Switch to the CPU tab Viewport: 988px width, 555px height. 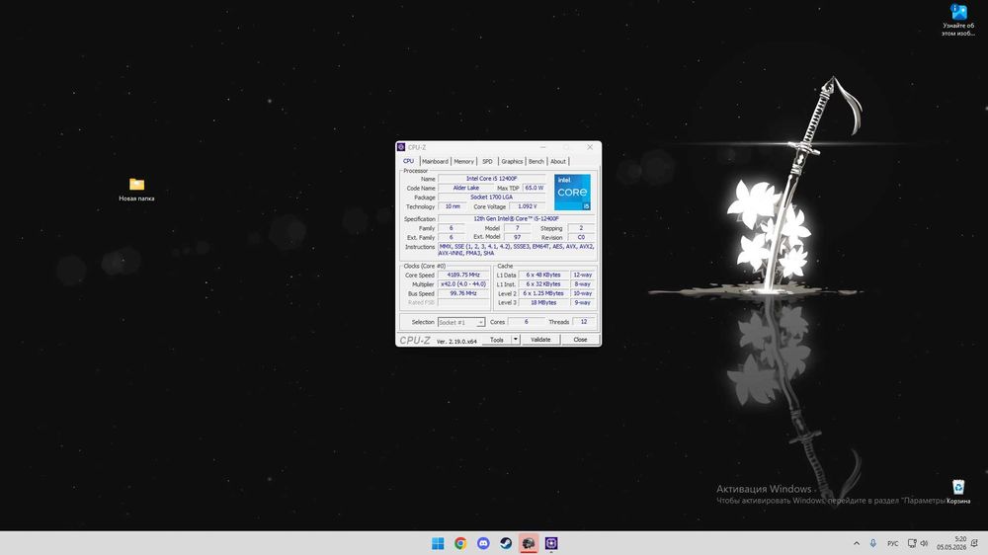[408, 161]
